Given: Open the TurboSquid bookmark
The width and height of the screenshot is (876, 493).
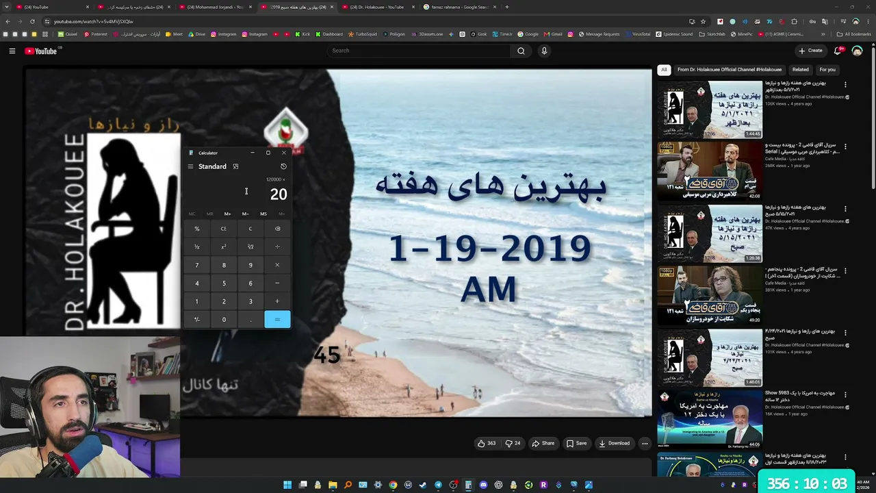Looking at the screenshot, I should pyautogui.click(x=362, y=34).
